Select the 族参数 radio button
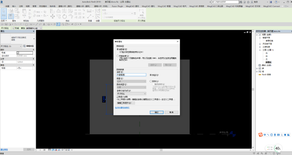 tap(117, 49)
